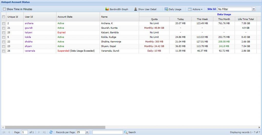Viewport: 262px width, 135px height.
Task: Expand the Site Id filter dropdown
Action: coord(254,9)
